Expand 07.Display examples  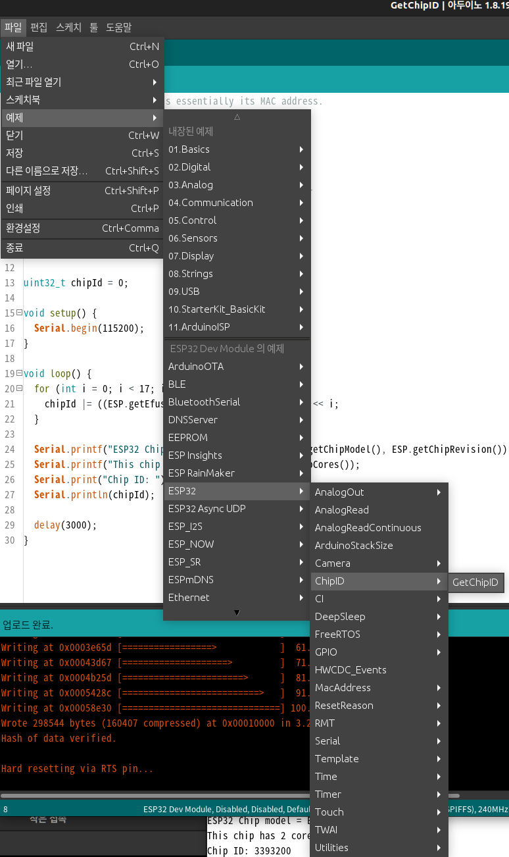coord(237,256)
